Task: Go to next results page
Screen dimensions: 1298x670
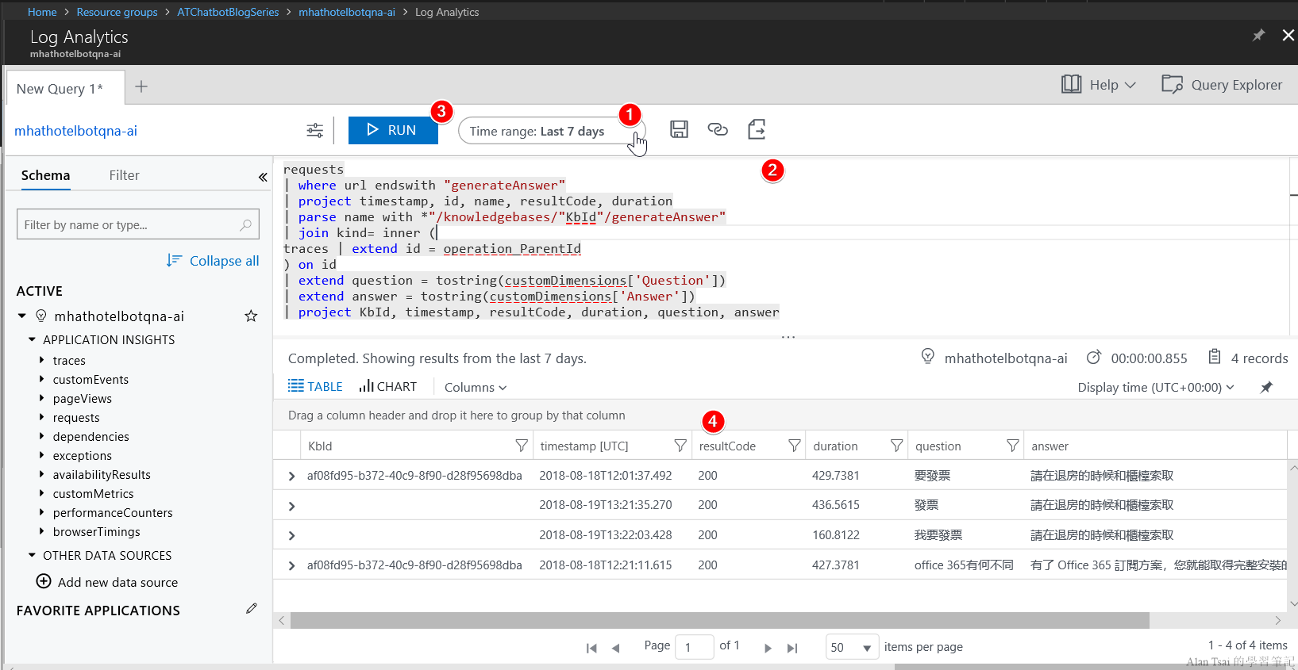Action: 768,648
